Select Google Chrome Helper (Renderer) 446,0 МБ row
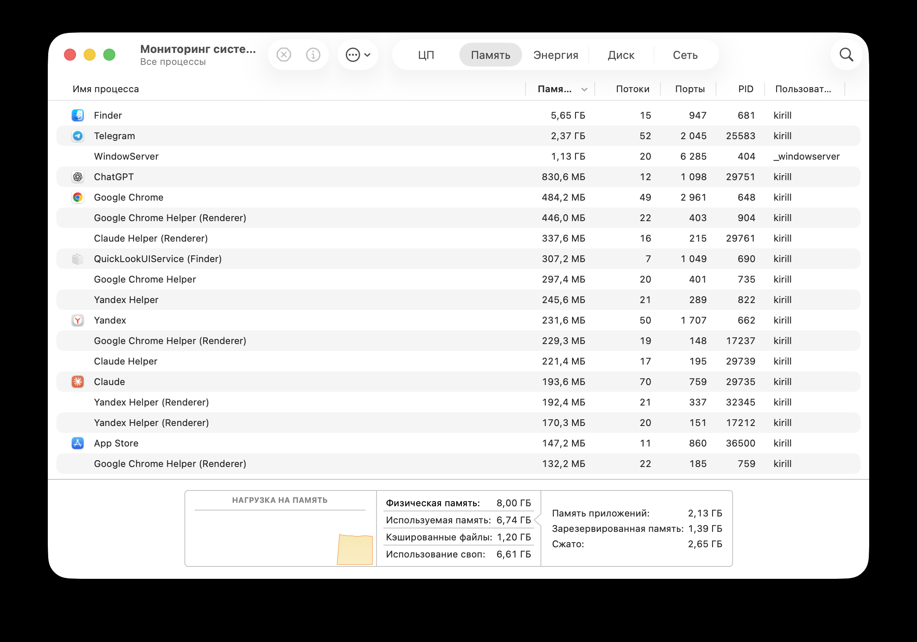Image resolution: width=917 pixels, height=642 pixels. coord(458,218)
